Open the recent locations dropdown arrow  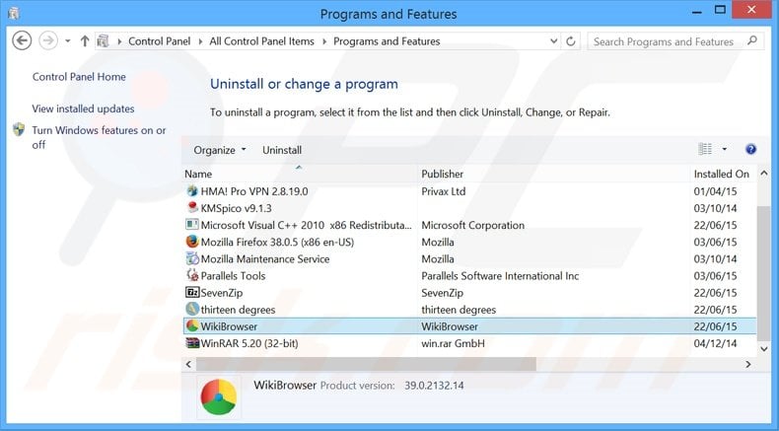click(68, 41)
